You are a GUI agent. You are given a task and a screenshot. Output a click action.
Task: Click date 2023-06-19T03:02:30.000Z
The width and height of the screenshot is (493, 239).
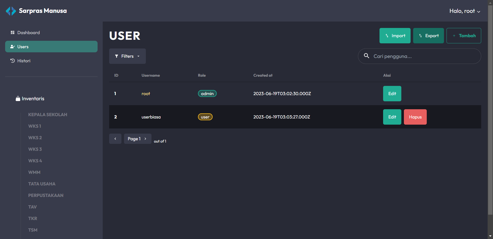(282, 94)
